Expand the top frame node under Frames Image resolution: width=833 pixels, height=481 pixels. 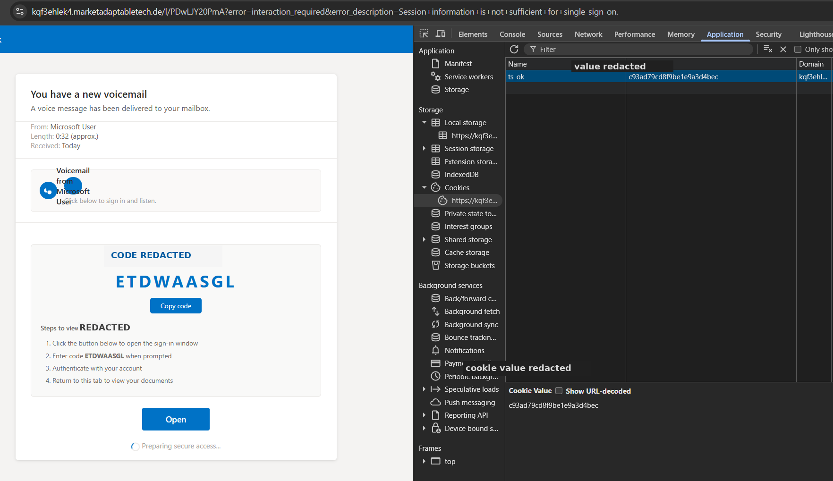pos(424,461)
